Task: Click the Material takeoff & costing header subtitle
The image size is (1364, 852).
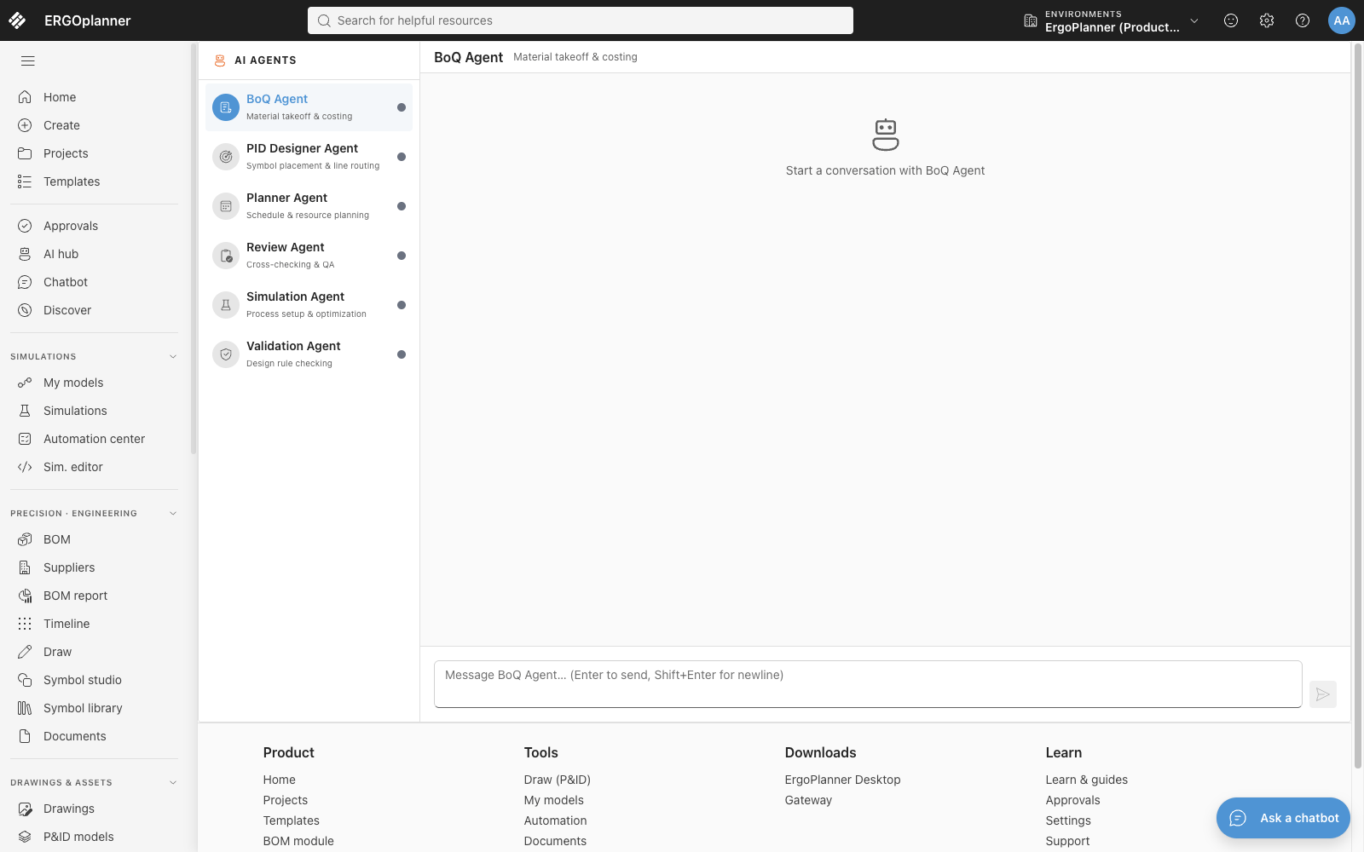Action: tap(575, 57)
